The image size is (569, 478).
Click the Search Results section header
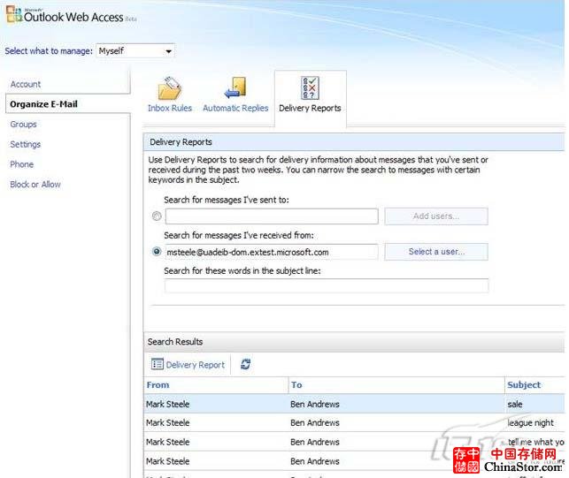point(354,342)
